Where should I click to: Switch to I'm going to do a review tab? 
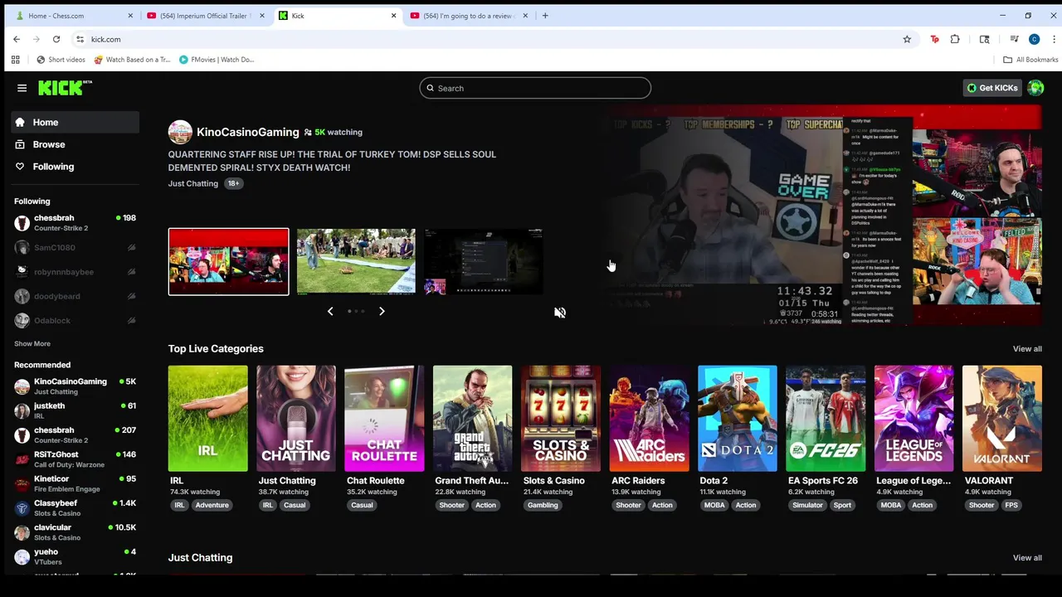pyautogui.click(x=468, y=16)
